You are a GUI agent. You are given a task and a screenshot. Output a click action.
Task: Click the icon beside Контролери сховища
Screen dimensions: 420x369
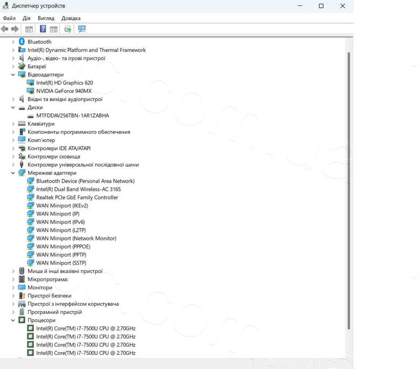[22, 157]
